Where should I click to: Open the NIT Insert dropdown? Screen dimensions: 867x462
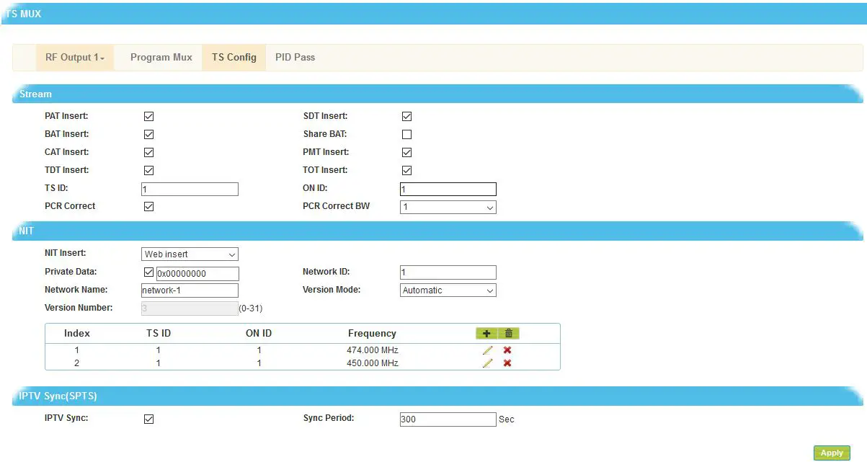(x=190, y=254)
